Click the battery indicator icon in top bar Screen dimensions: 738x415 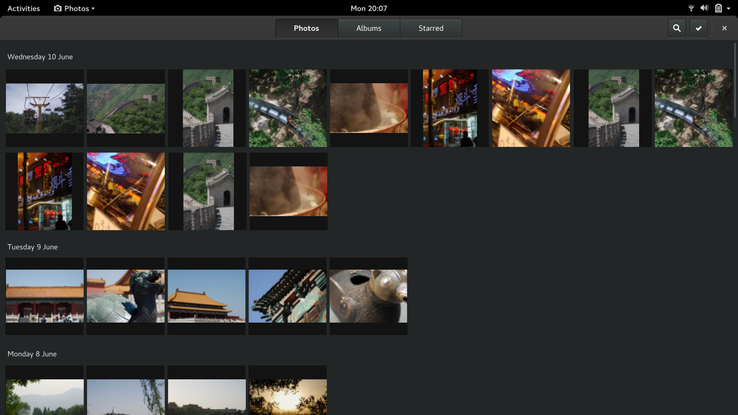(x=719, y=8)
